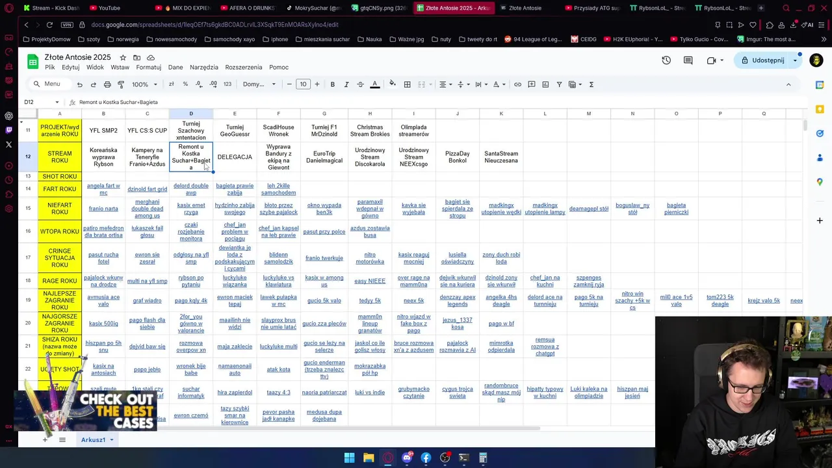
Task: Insert a link with the chain icon
Action: 517,84
